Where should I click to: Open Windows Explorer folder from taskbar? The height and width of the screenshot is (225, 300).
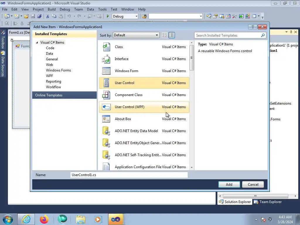(x=81, y=219)
